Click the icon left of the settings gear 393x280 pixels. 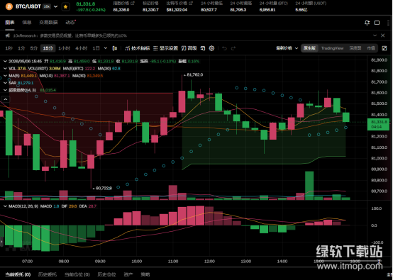203,48
